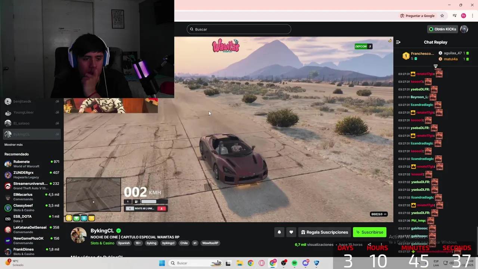Open Chrome profile avatar By
This screenshot has width=478, height=269.
tap(463, 16)
